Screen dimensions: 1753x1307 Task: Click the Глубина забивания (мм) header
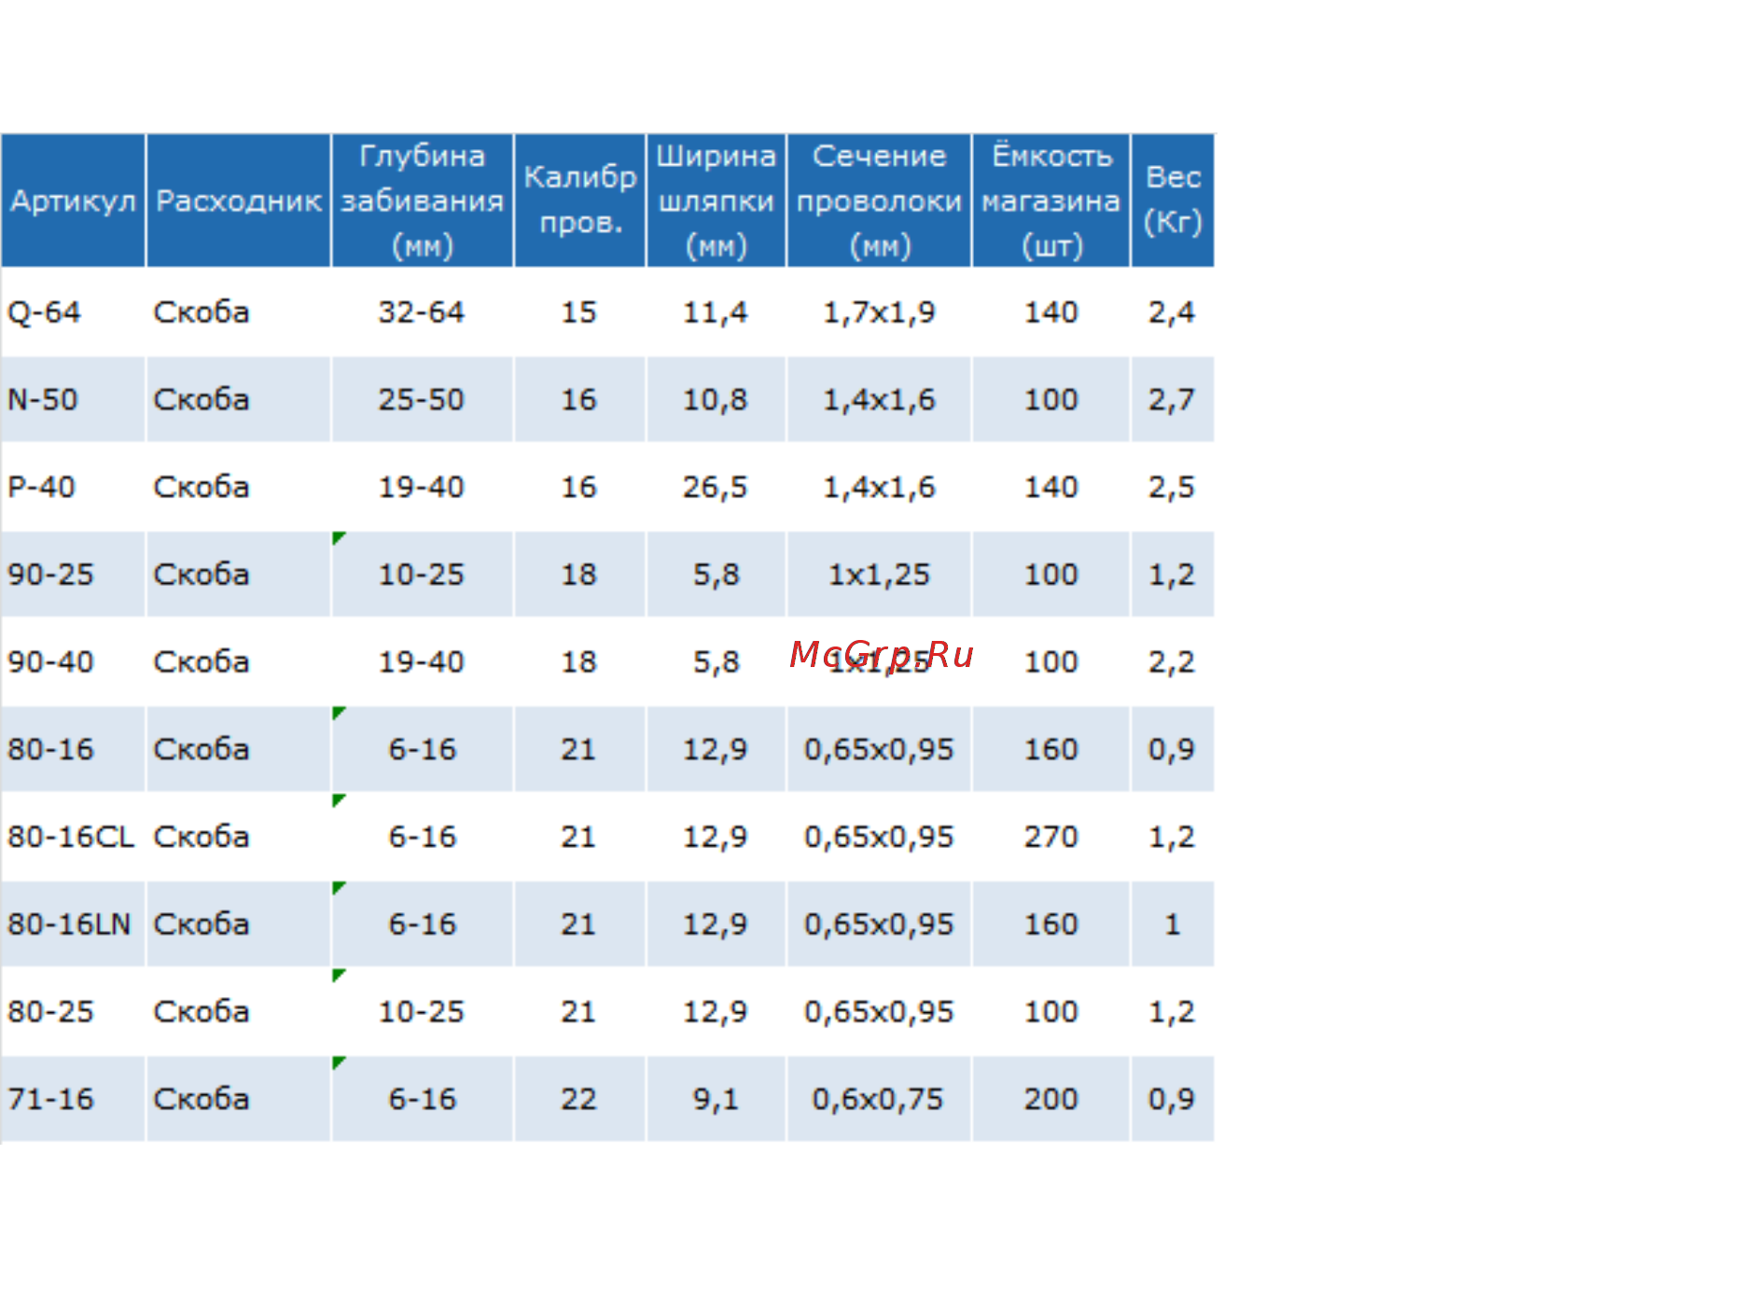click(x=423, y=201)
